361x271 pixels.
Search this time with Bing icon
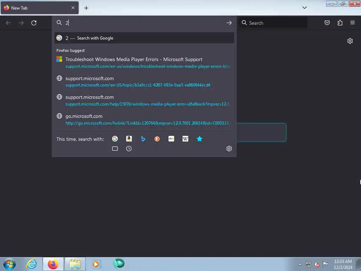(143, 139)
